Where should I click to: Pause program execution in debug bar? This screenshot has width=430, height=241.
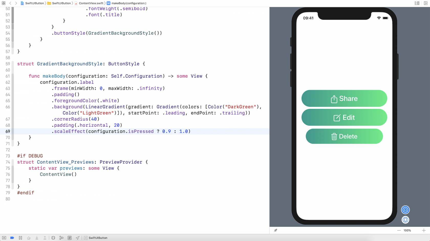(20, 238)
